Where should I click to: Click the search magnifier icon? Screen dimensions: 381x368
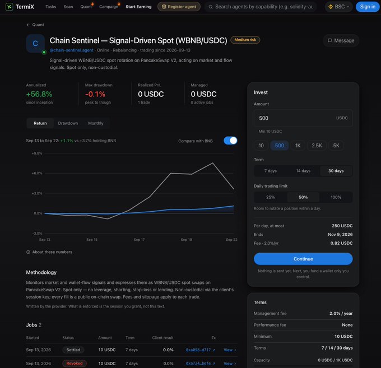211,7
